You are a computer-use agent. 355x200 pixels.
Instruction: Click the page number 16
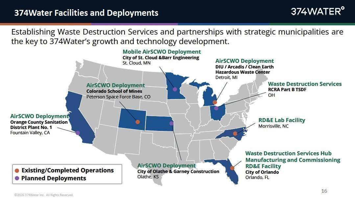(324, 191)
